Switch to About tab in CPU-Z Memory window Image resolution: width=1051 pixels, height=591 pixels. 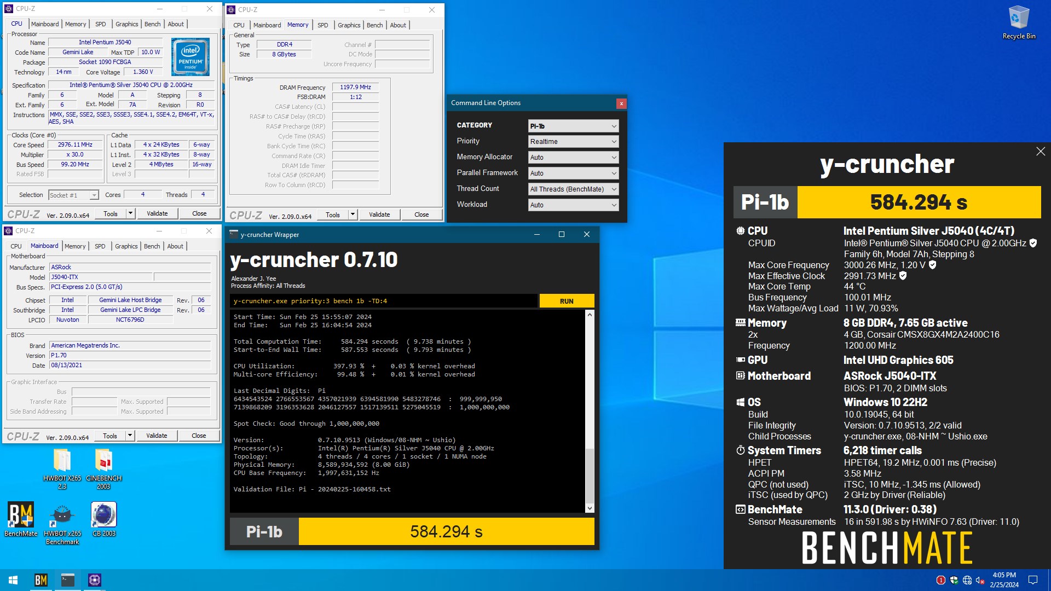click(398, 25)
